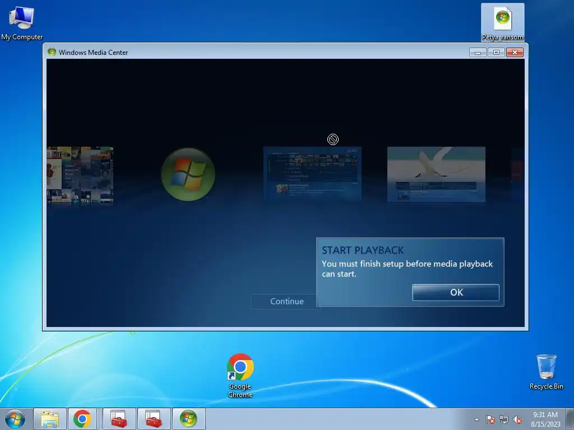
Task: Close the Windows Media Center window
Action: (515, 53)
